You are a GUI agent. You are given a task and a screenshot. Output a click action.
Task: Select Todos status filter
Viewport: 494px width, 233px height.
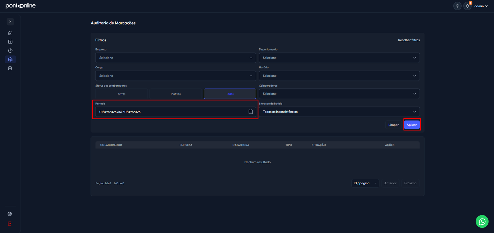coord(230,94)
